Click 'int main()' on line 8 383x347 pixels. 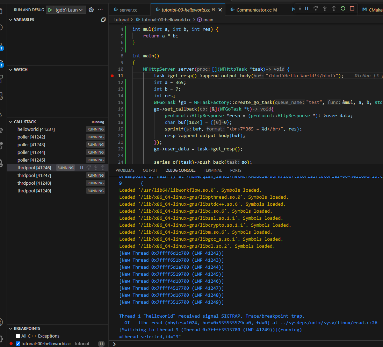146,56
